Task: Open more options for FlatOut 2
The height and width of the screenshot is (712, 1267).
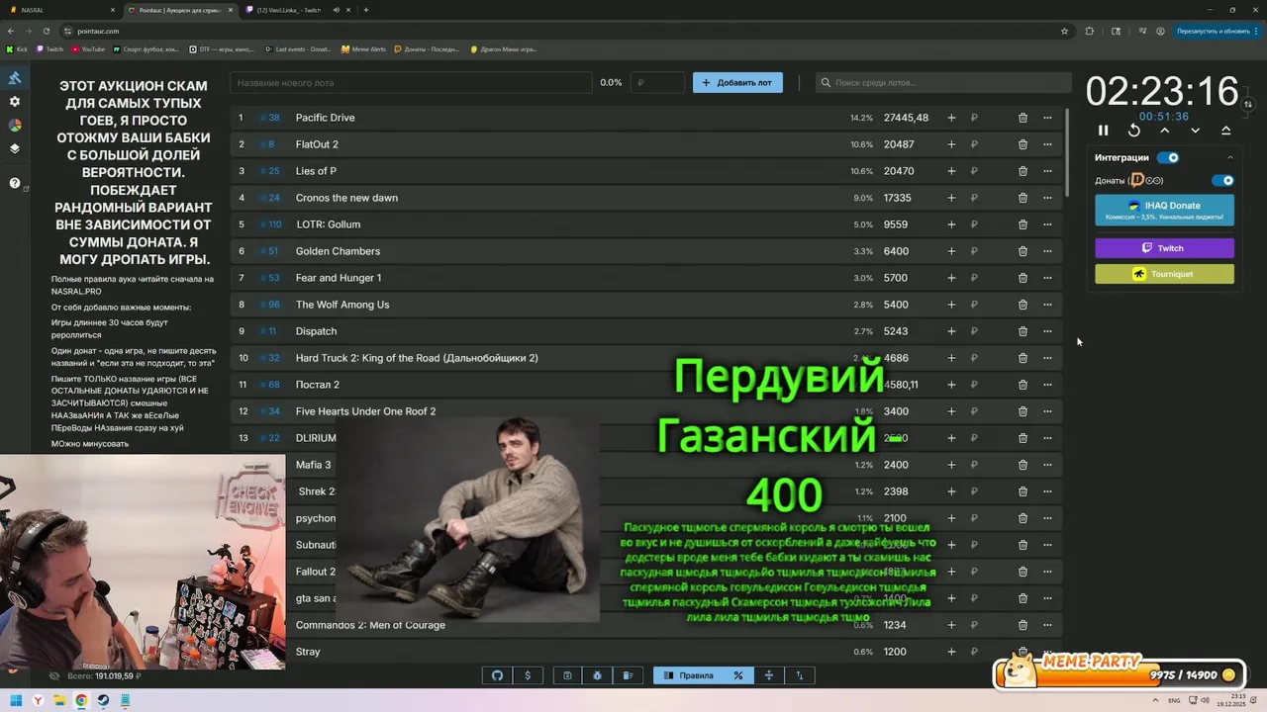Action: click(x=1047, y=144)
